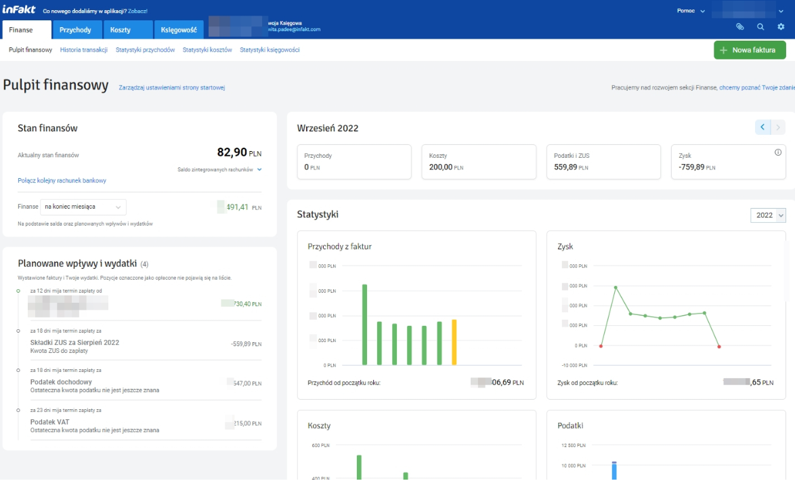
Task: Click 'Zarządzaj ustawieniami strony startowej' link
Action: [171, 87]
